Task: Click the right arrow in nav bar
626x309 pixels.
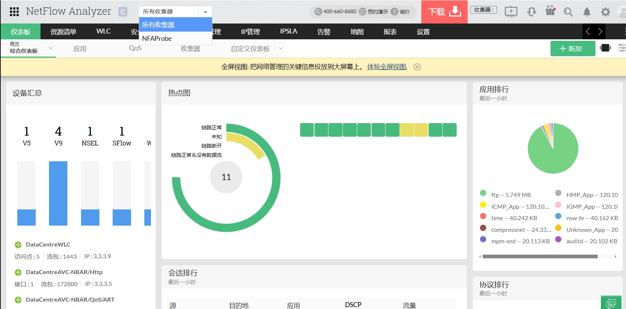Action: click(x=600, y=32)
